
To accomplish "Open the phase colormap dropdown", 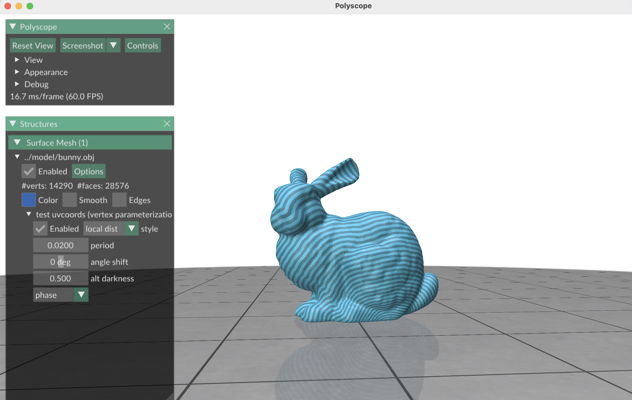I will pos(61,295).
